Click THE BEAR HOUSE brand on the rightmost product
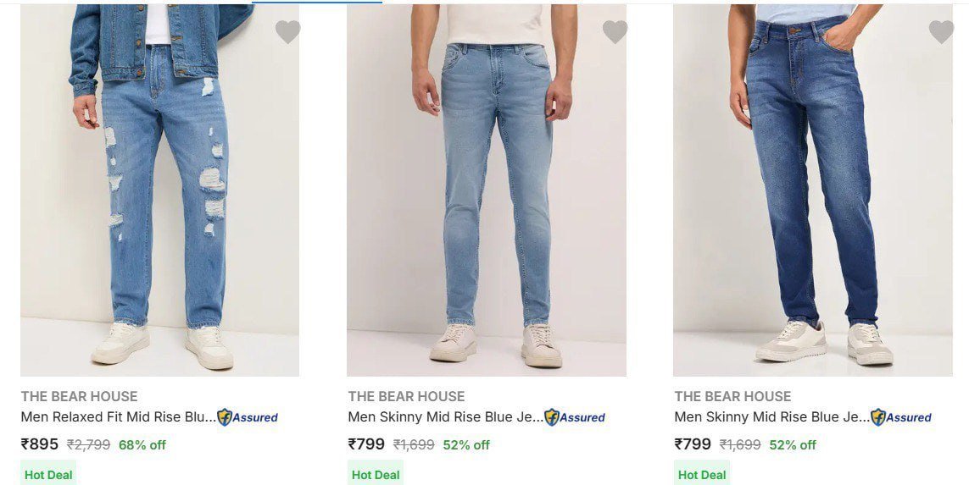 (x=732, y=396)
